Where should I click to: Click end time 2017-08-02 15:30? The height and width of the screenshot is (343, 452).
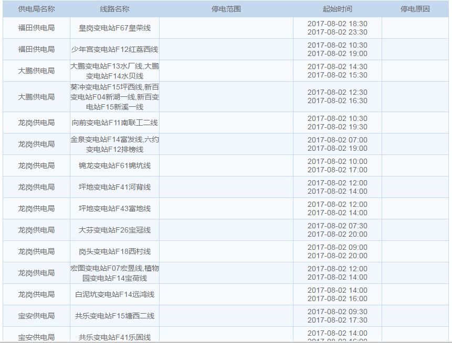point(338,75)
